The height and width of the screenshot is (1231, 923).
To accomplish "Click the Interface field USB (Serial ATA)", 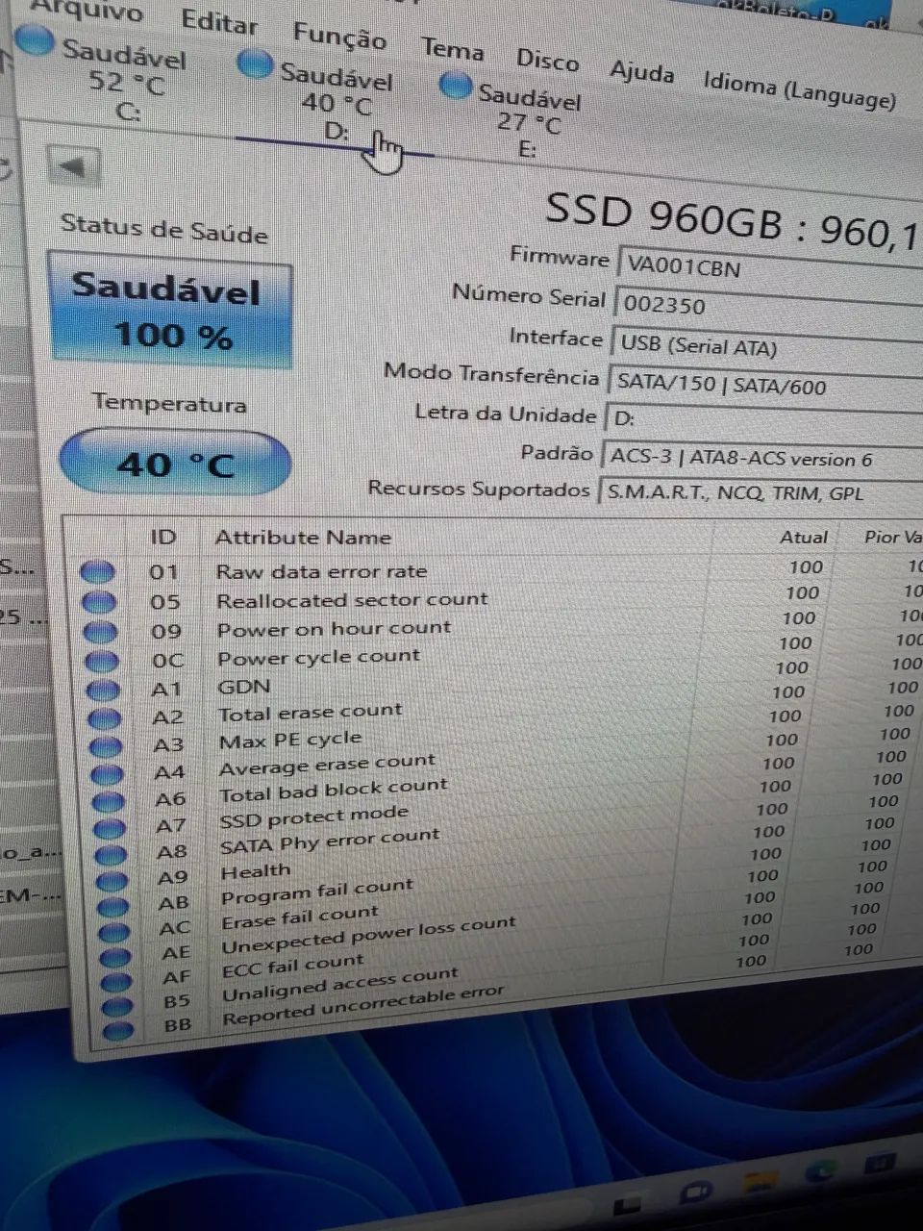I will [765, 346].
